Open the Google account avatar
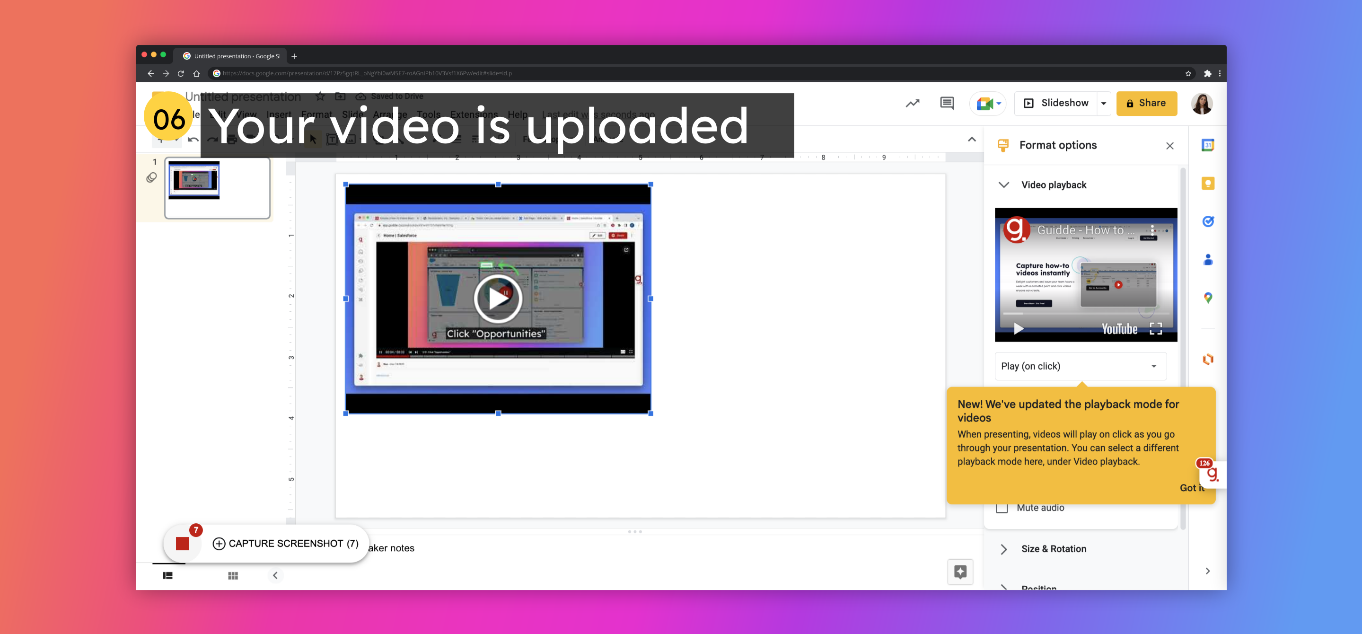1362x634 pixels. [x=1201, y=103]
